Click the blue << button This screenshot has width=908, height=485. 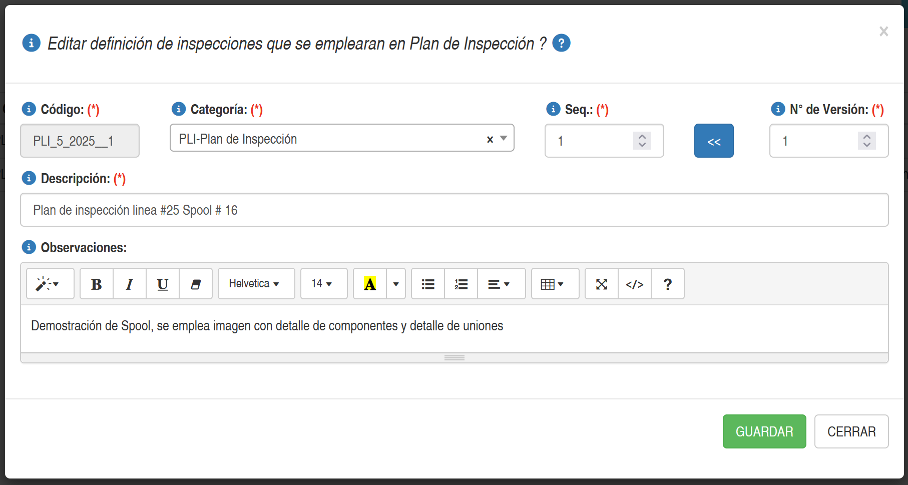pos(714,141)
